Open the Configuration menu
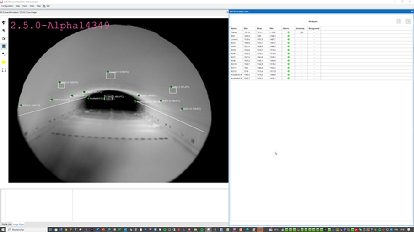 [x=7, y=6]
